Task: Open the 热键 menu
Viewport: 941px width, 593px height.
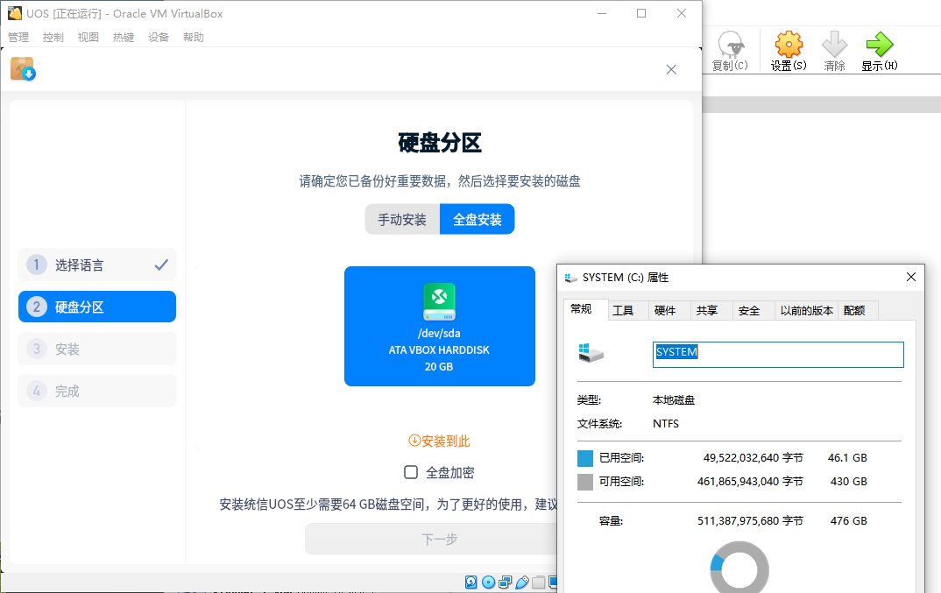Action: click(124, 37)
